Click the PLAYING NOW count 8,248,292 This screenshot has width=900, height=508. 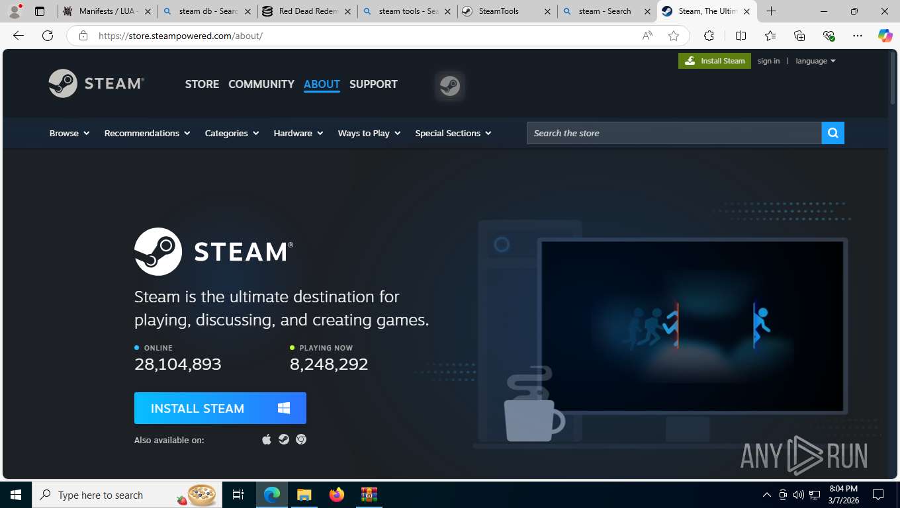pos(329,364)
